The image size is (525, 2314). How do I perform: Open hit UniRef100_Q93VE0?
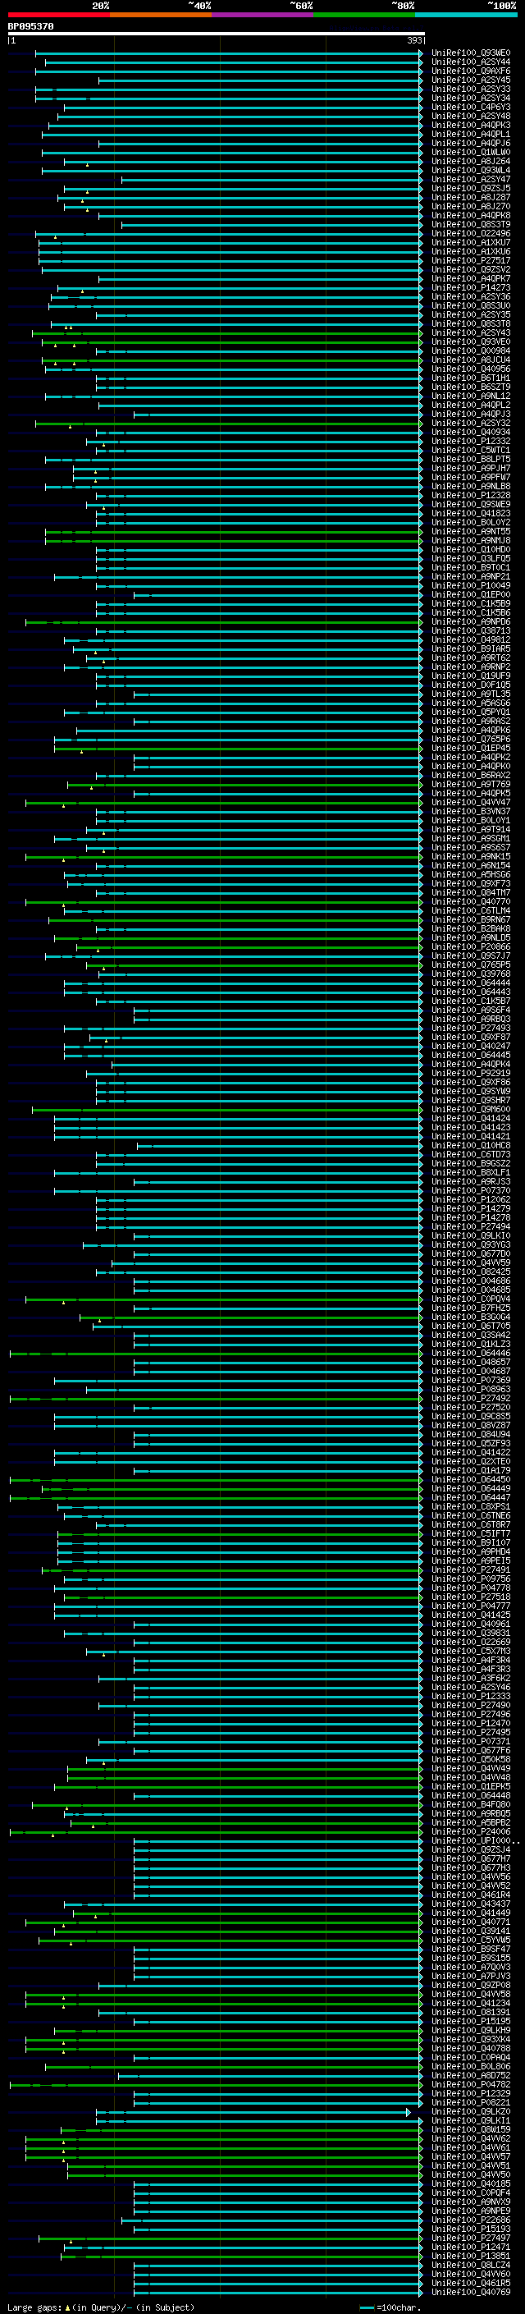[x=470, y=342]
